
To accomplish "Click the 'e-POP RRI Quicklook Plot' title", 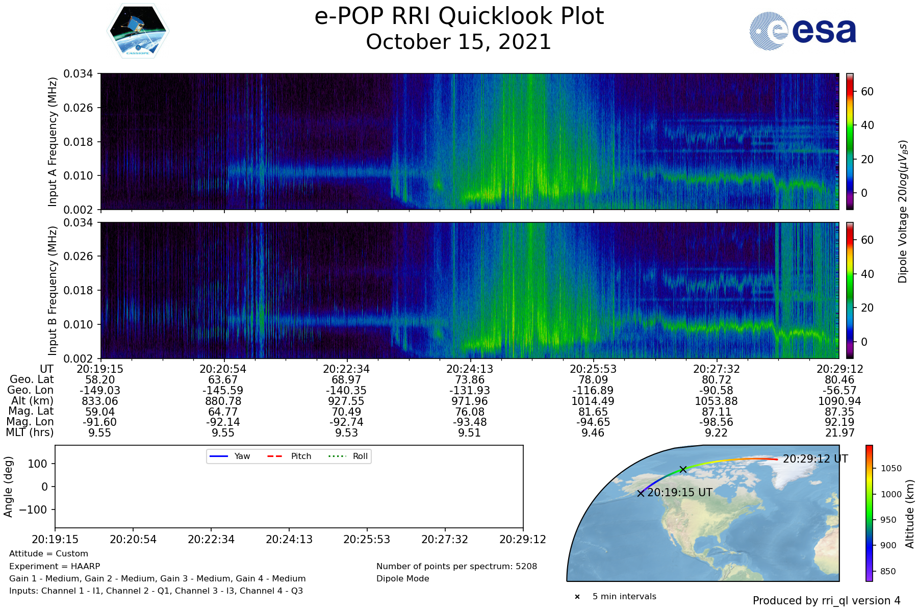I will point(459,16).
